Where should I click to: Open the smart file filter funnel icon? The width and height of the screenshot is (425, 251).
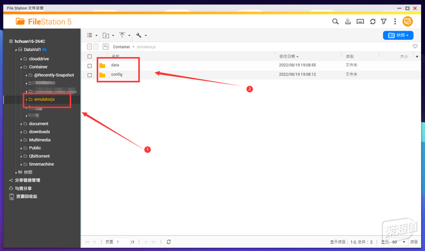pyautogui.click(x=384, y=21)
